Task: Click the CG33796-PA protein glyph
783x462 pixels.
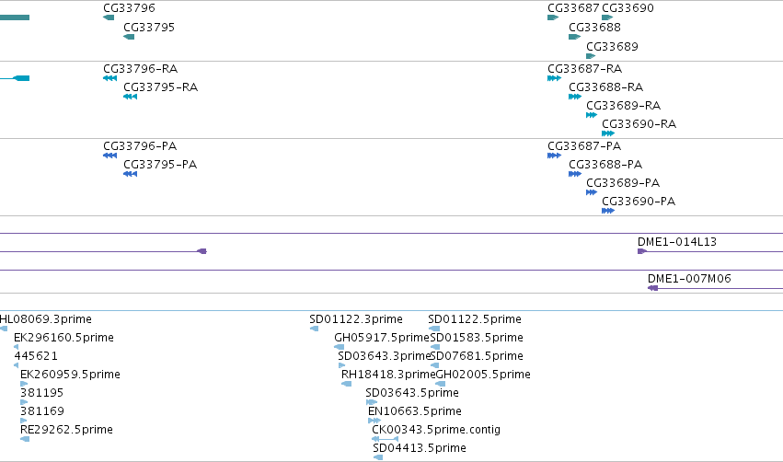Action: coord(109,156)
